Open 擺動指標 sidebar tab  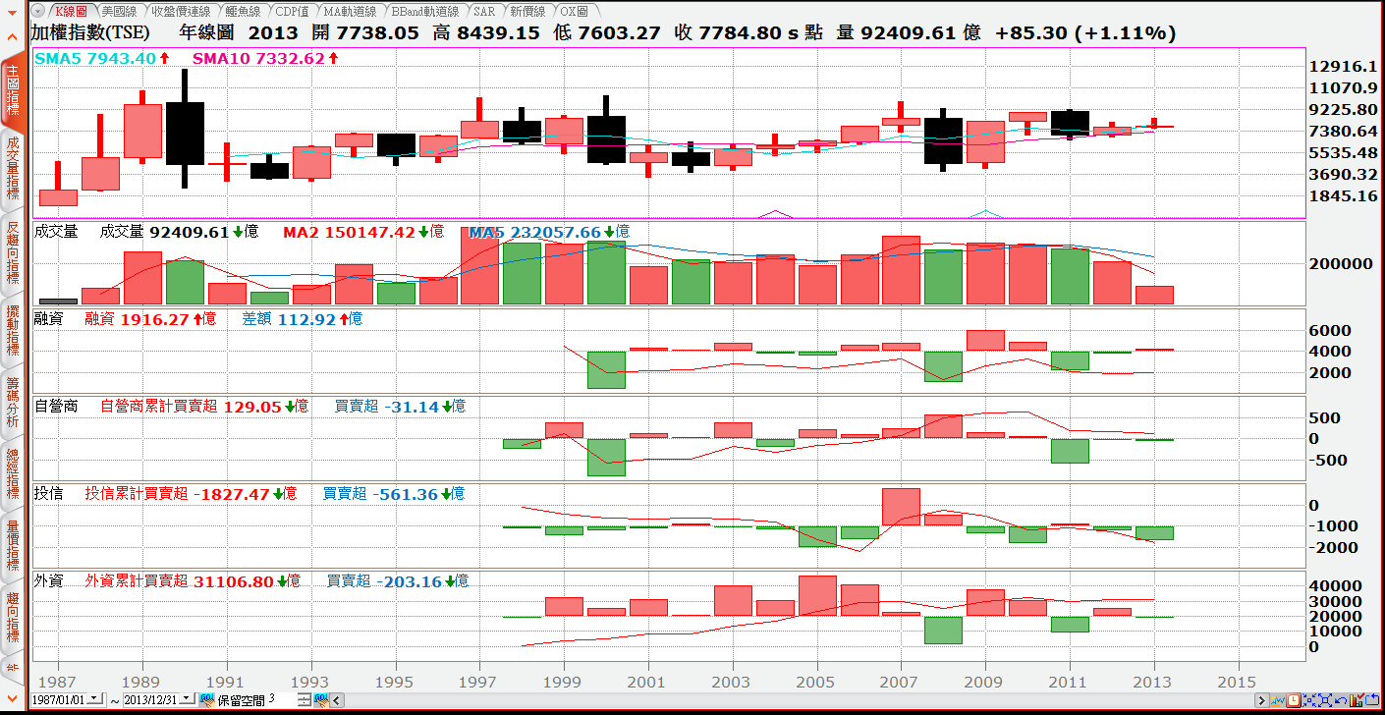(x=13, y=329)
